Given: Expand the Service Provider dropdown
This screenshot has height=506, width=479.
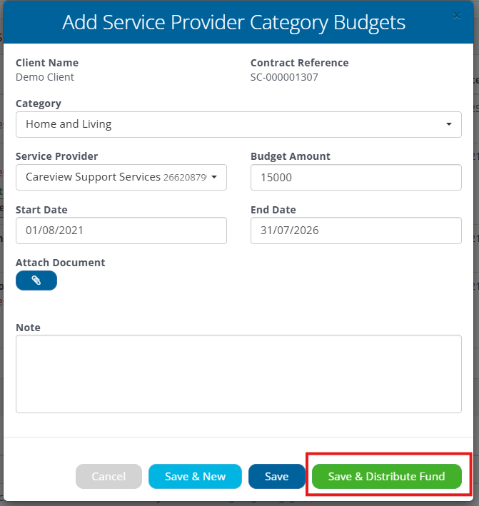Looking at the screenshot, I should pyautogui.click(x=121, y=177).
